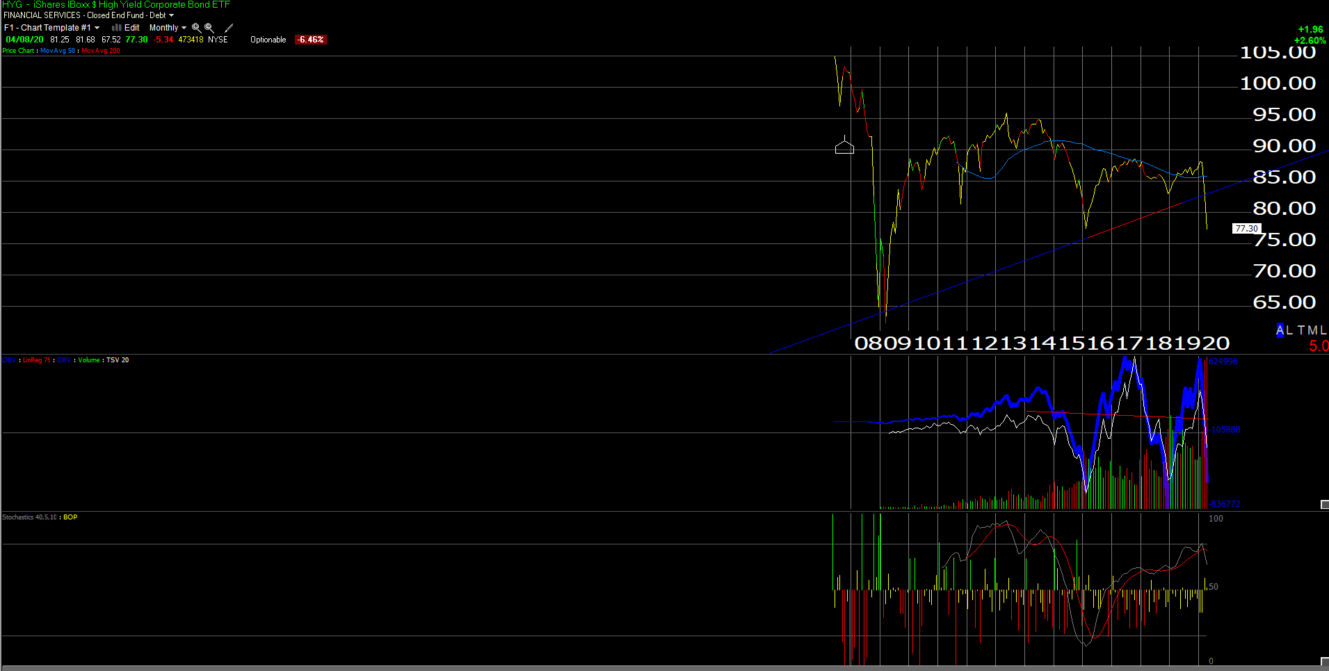Click the +1.96 change value at the top right

coord(1310,29)
